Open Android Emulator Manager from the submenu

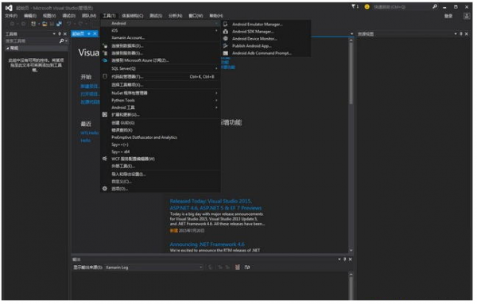point(258,25)
